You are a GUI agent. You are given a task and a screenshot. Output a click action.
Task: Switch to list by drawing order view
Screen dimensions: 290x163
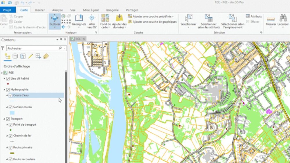(x=8, y=56)
